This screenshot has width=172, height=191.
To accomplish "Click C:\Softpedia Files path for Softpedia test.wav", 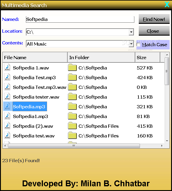I will (x=98, y=136).
